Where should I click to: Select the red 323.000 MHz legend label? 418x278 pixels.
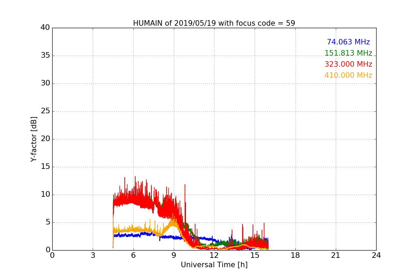point(348,64)
